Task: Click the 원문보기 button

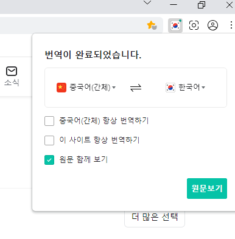Action: (207, 189)
